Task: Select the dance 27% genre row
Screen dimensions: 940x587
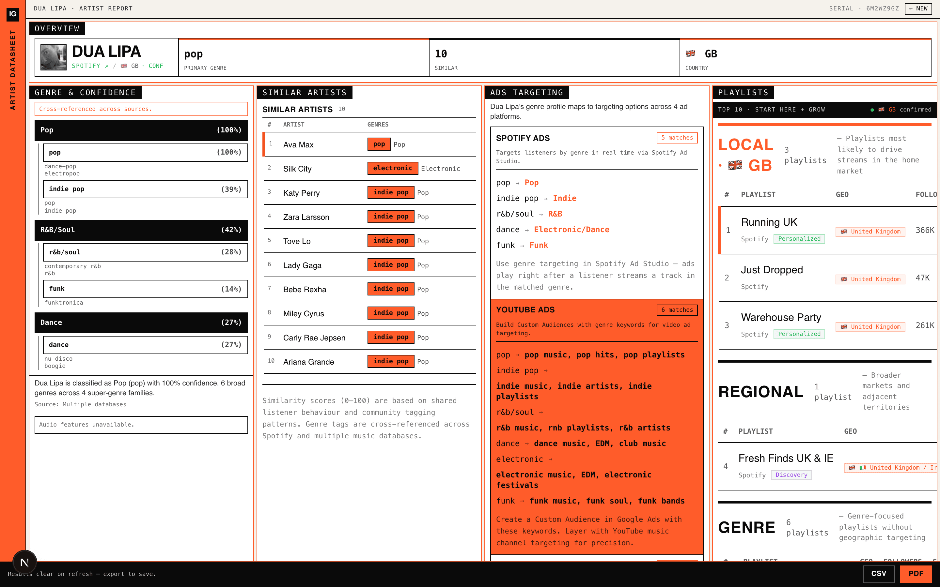Action: tap(145, 345)
